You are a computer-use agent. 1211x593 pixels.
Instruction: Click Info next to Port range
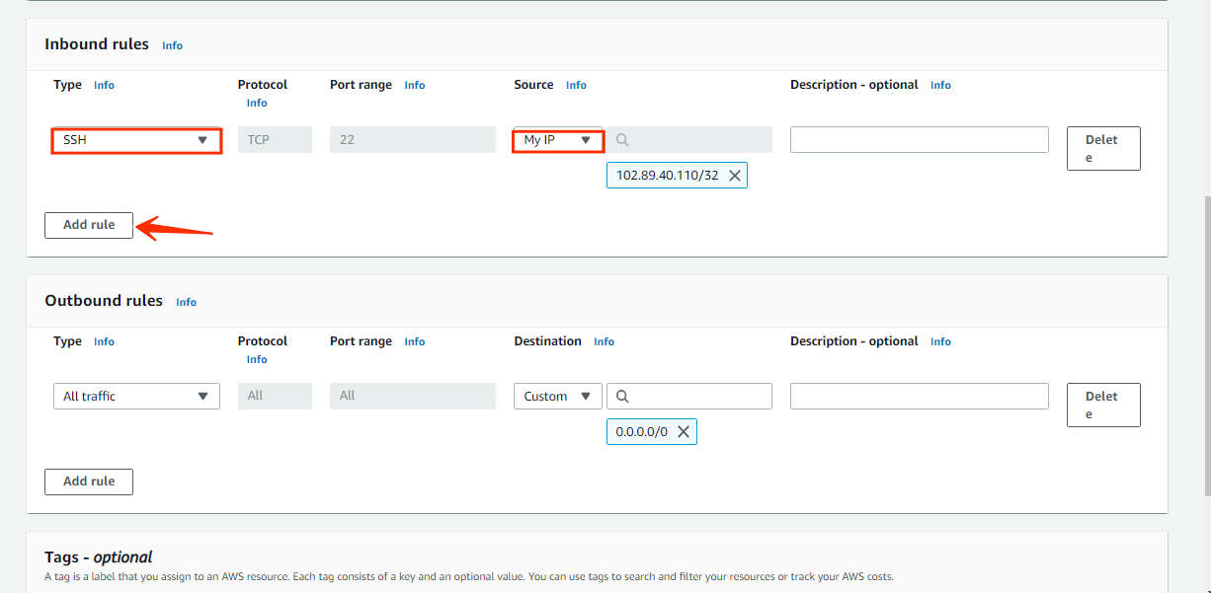point(414,85)
